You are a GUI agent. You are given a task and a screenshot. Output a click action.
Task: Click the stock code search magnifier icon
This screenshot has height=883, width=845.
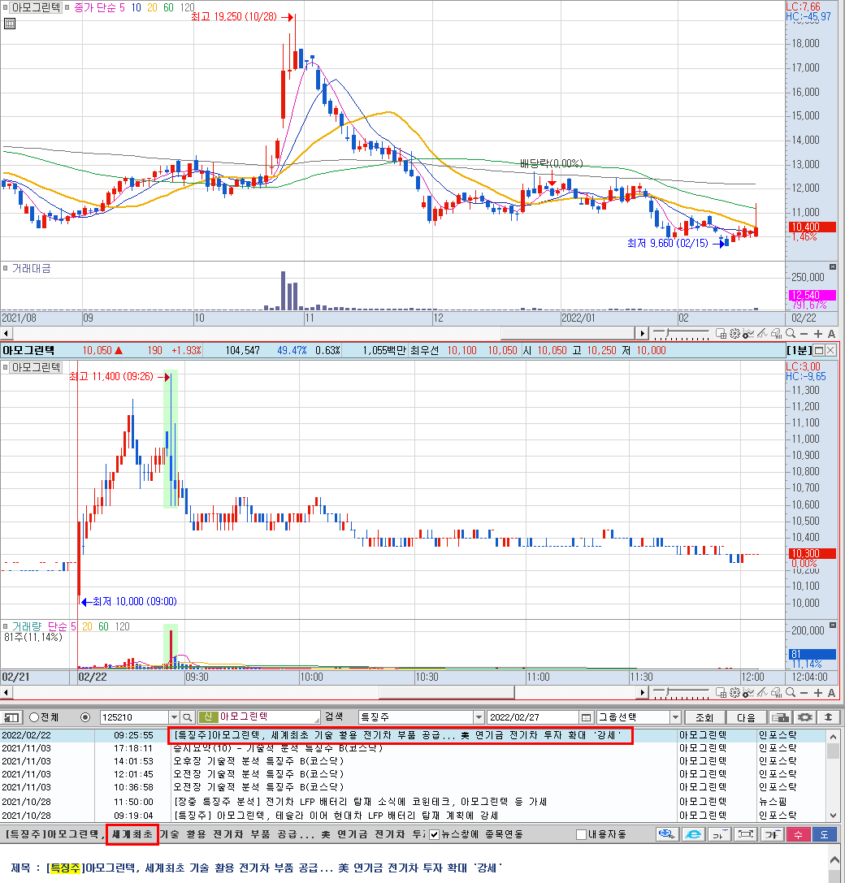point(188,716)
